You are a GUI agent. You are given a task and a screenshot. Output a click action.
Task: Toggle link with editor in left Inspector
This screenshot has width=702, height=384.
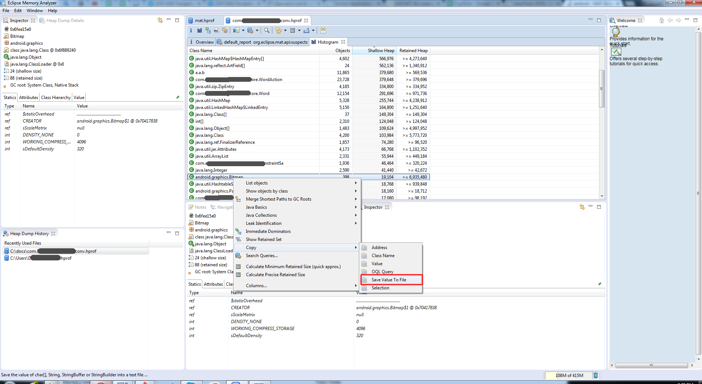(160, 21)
